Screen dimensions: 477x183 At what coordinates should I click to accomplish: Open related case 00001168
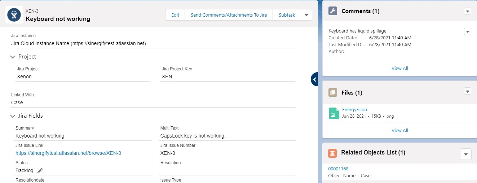tap(338, 169)
